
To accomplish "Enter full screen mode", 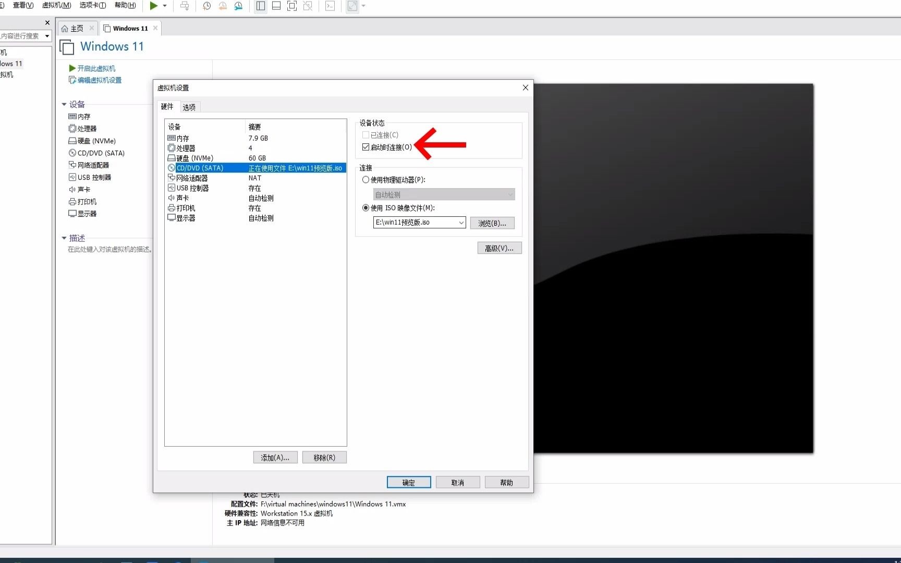I will tap(292, 6).
